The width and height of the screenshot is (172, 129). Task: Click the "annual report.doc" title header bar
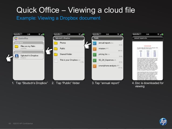tap(148, 38)
